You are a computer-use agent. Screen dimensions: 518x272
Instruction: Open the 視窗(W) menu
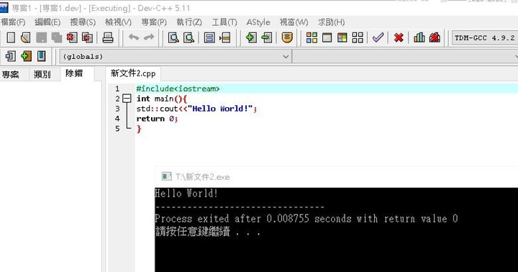coord(294,22)
